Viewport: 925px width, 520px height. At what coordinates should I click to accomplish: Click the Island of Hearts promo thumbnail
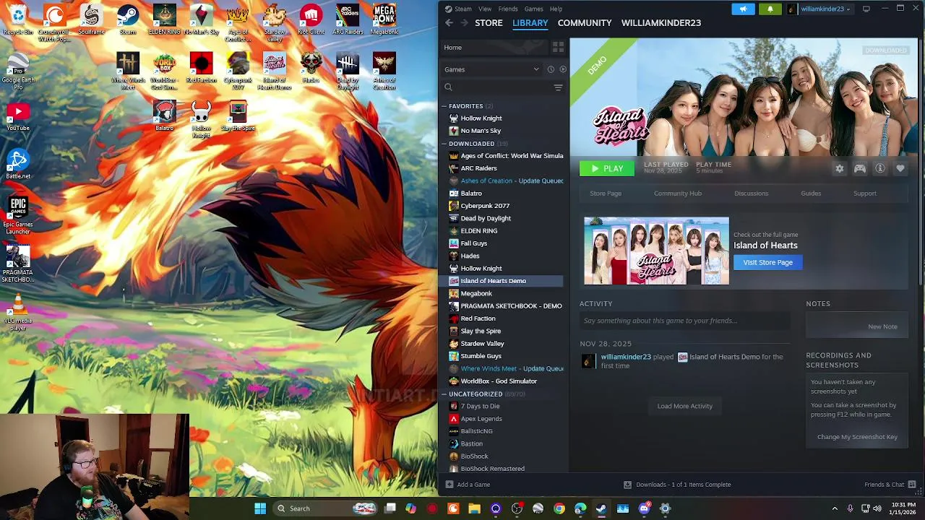tap(656, 251)
